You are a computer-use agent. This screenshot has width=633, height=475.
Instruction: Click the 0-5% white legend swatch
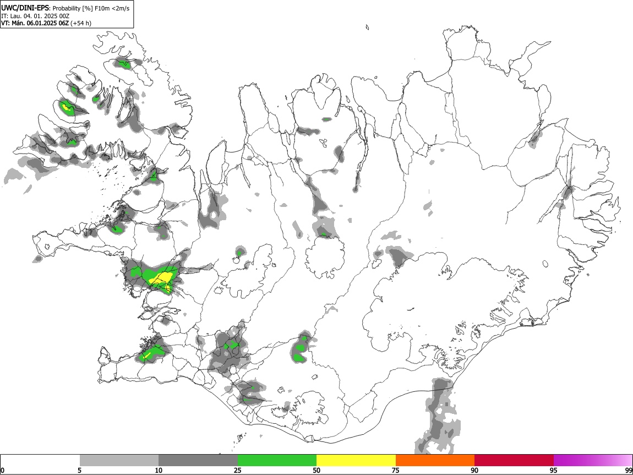(x=40, y=460)
